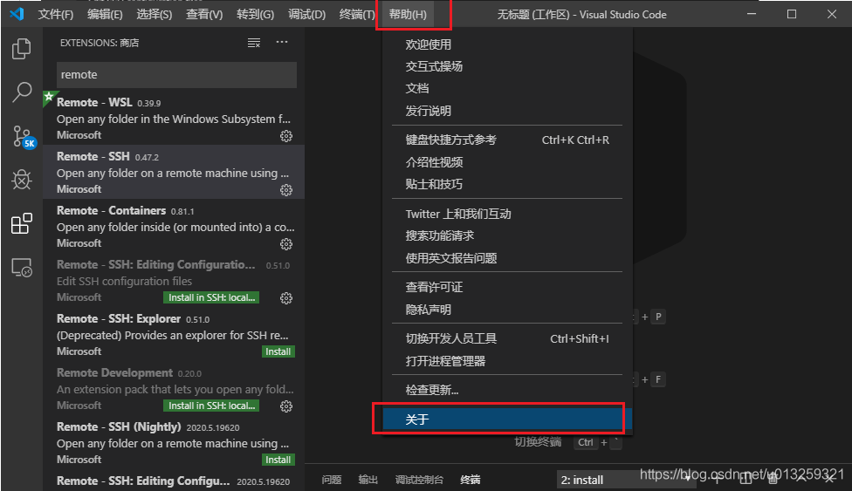Select Remote - Containers extension entry
Screen dimensions: 852x491
pyautogui.click(x=174, y=226)
